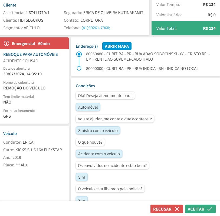
Task: Click the emergency alert info icon
Action: (7, 43)
